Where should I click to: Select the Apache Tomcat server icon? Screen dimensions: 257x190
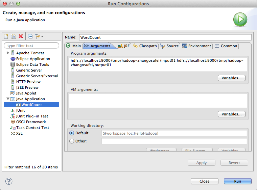click(x=13, y=53)
